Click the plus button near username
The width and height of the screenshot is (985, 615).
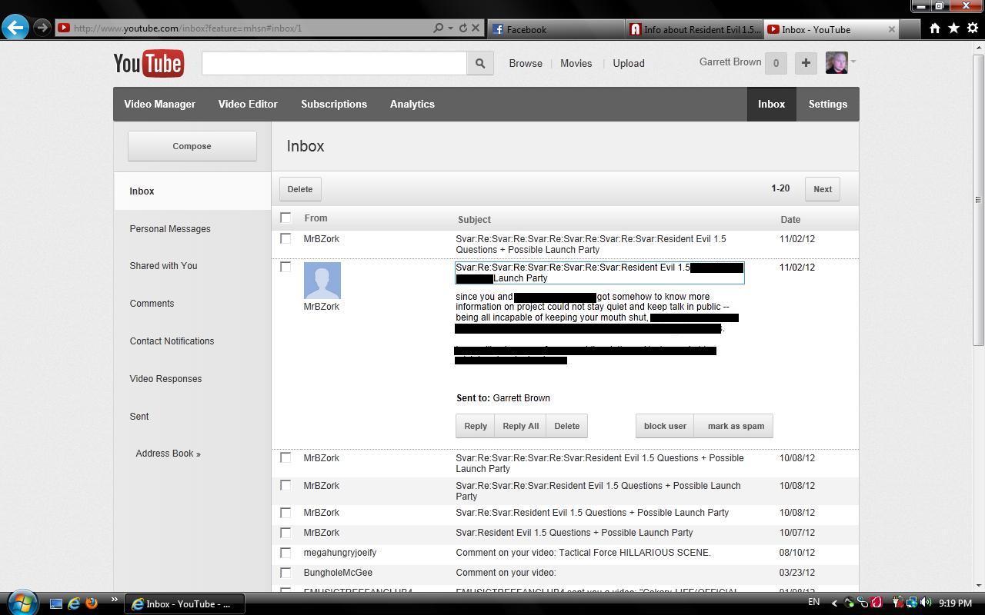(806, 63)
